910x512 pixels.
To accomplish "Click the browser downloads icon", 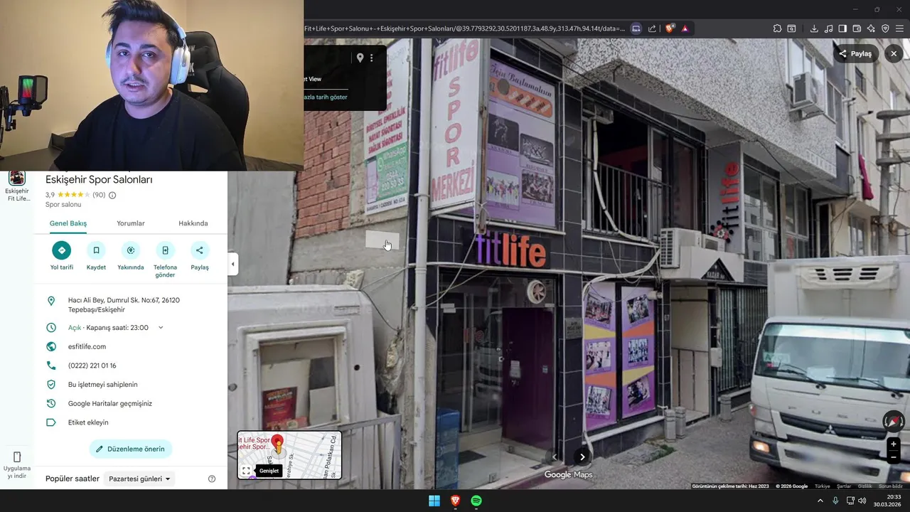I will click(x=814, y=28).
